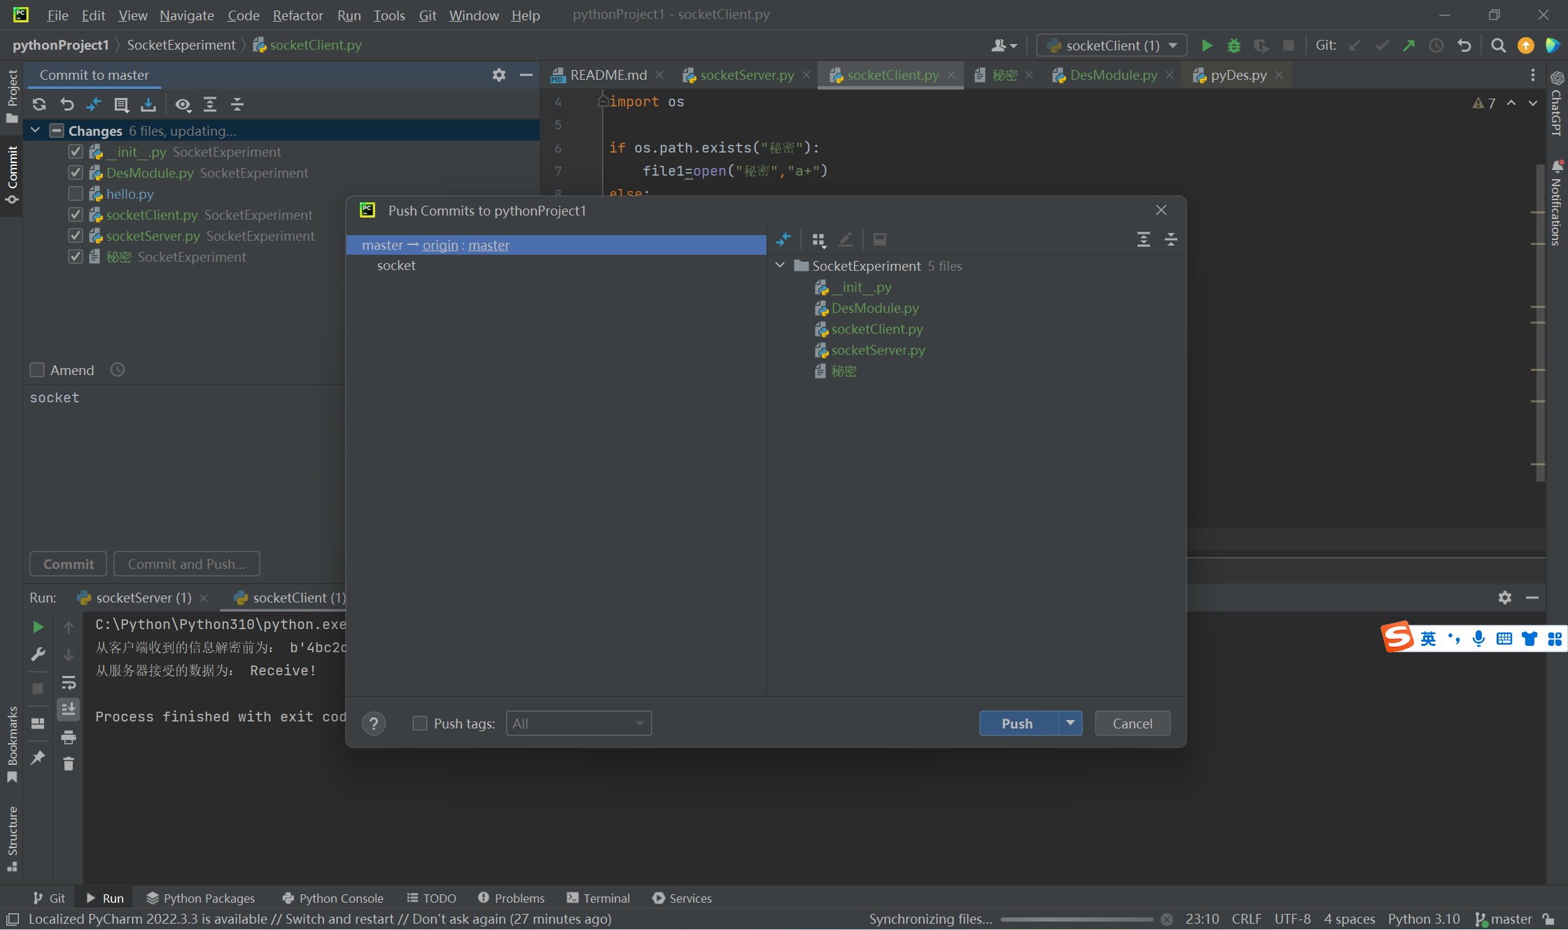Check the hello.py file checkbox

click(76, 194)
